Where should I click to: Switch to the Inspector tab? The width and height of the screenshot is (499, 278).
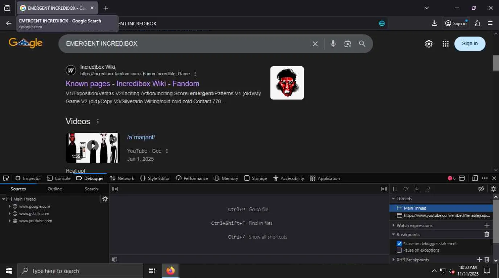click(28, 178)
